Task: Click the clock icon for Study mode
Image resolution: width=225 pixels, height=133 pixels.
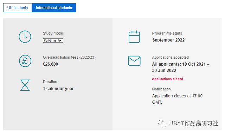Action: coord(25,37)
